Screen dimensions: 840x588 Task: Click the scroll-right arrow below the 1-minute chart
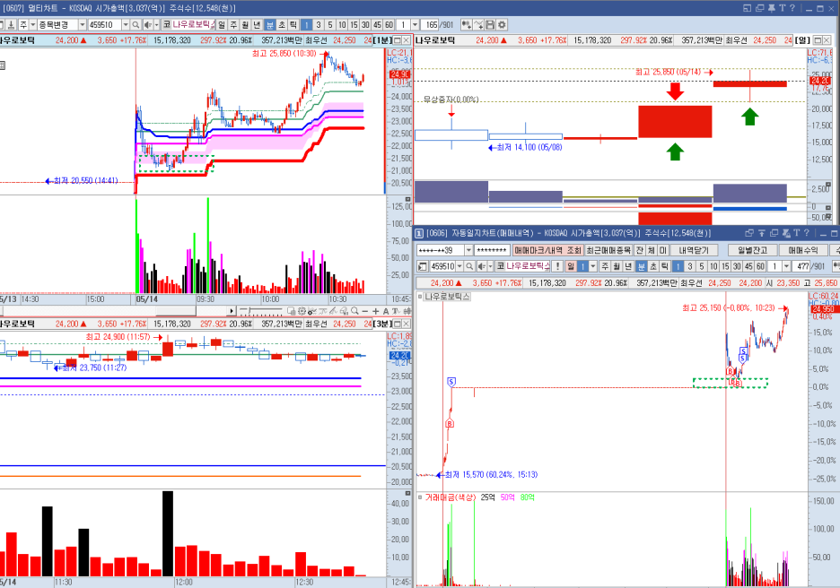tap(232, 311)
